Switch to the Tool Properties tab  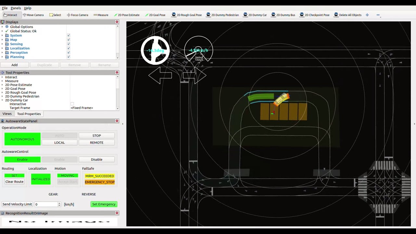pyautogui.click(x=29, y=114)
